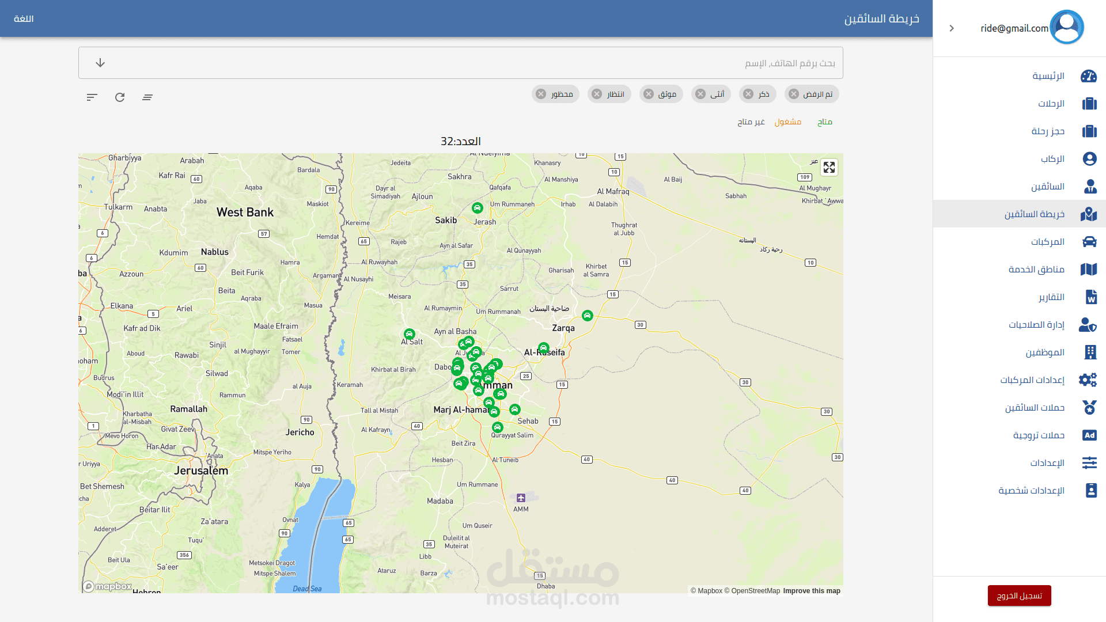Click the تسجيل الخروج logout button
This screenshot has width=1106, height=622.
(x=1020, y=596)
